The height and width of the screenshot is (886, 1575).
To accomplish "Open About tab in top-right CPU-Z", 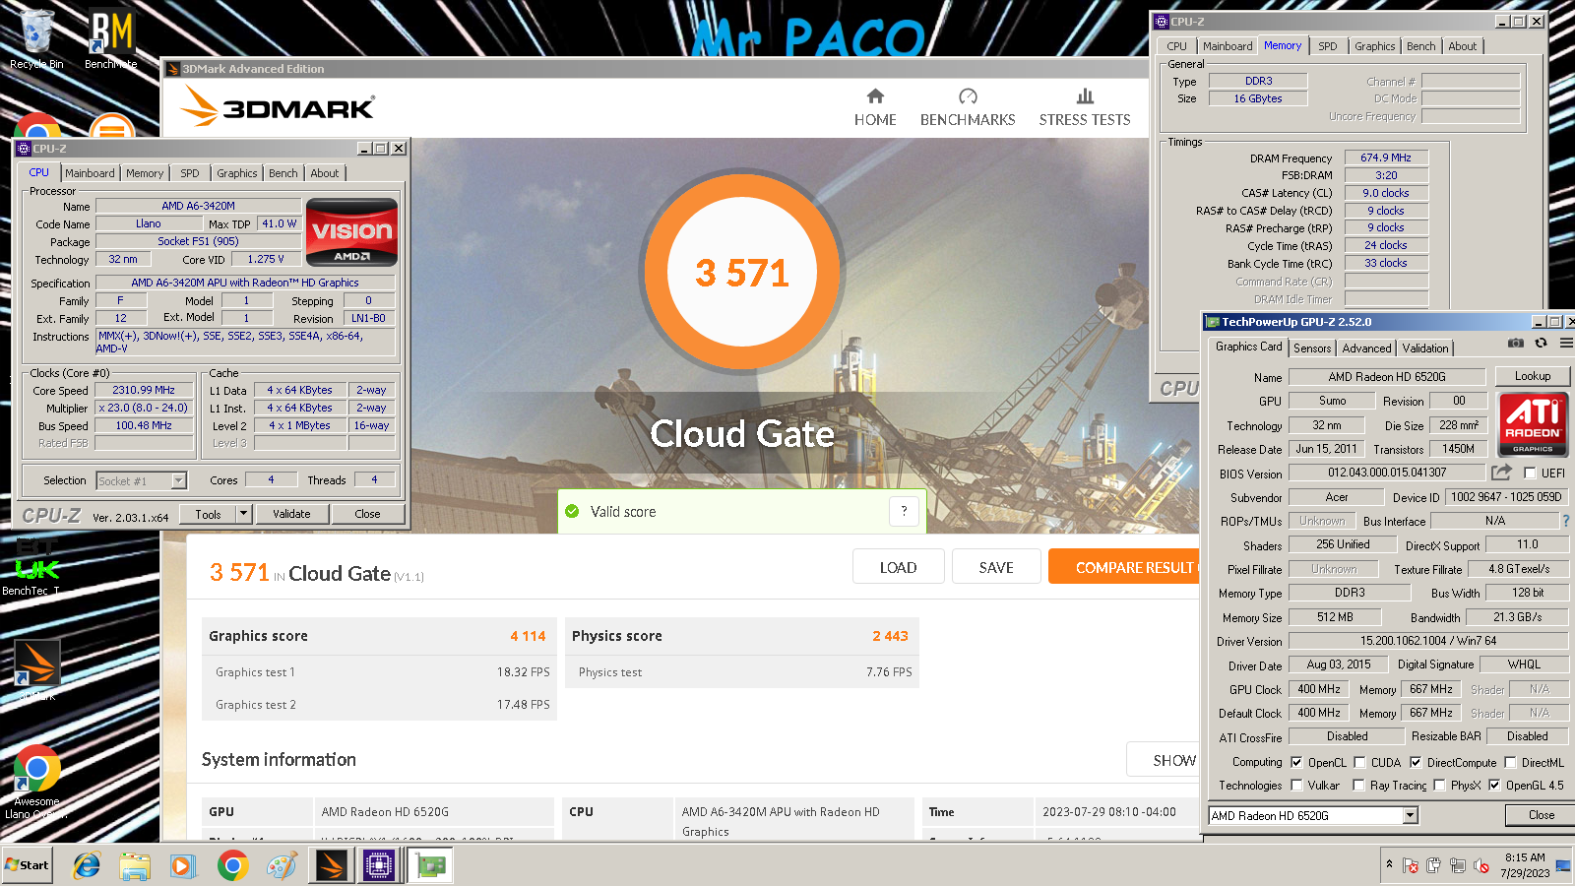I will coord(1462,46).
